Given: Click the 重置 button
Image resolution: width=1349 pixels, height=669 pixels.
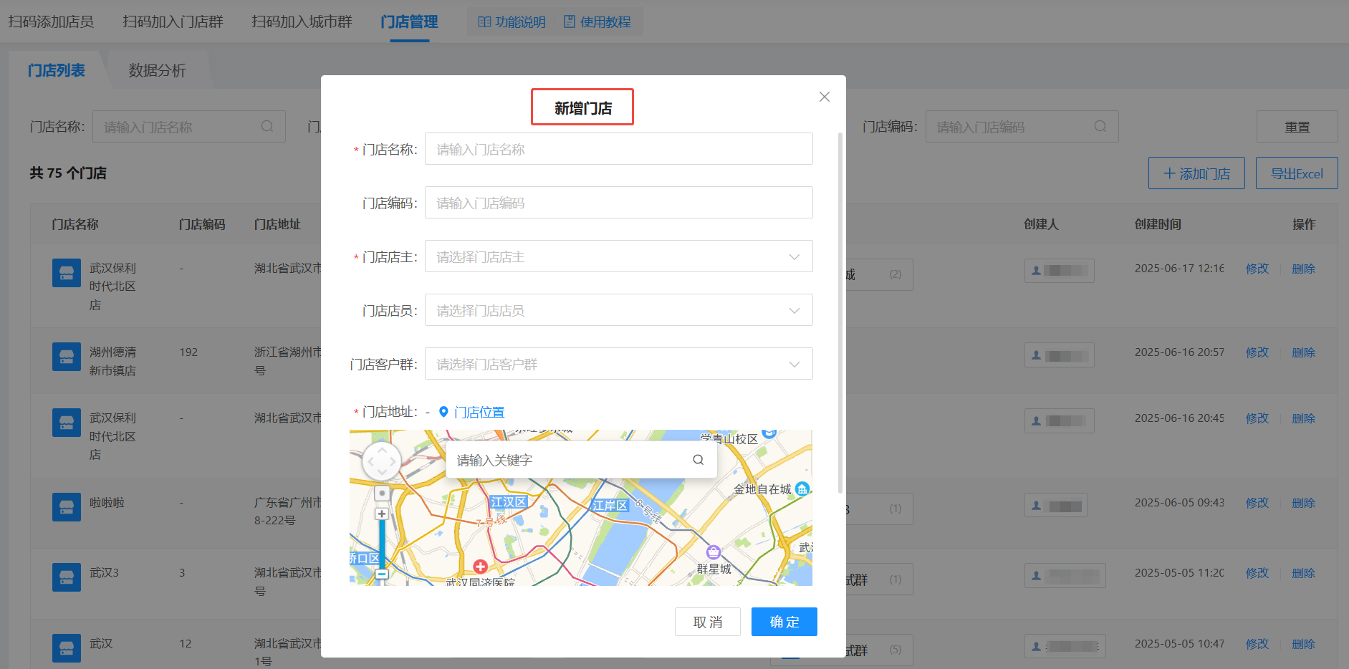Looking at the screenshot, I should [1297, 127].
